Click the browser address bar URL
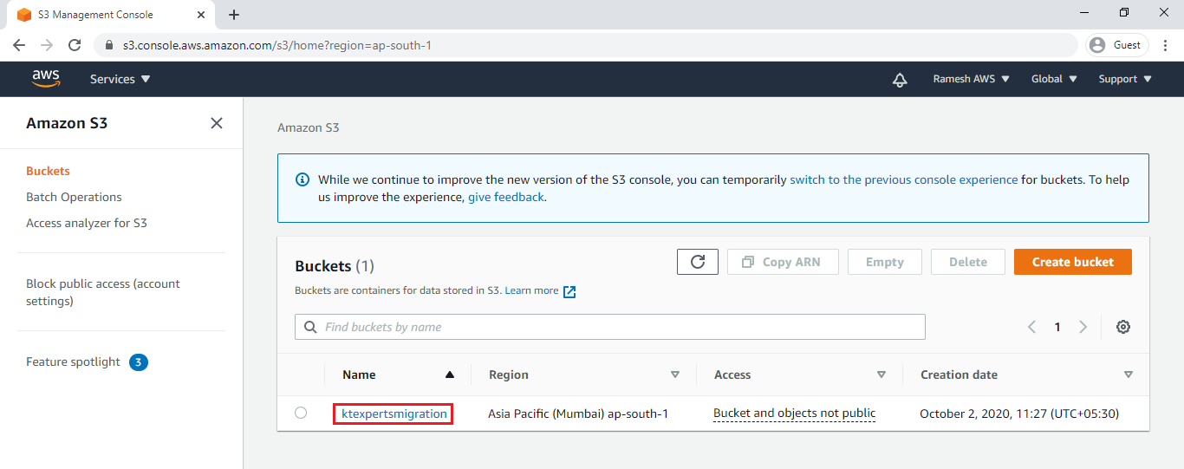Viewport: 1184px width, 469px height. click(277, 45)
